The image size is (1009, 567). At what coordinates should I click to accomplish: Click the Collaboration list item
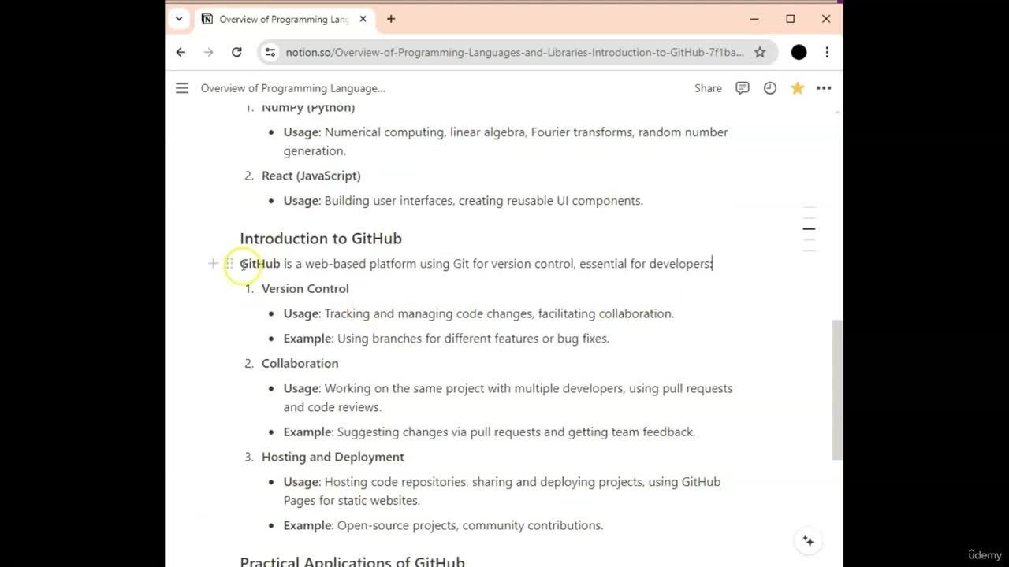(x=300, y=363)
